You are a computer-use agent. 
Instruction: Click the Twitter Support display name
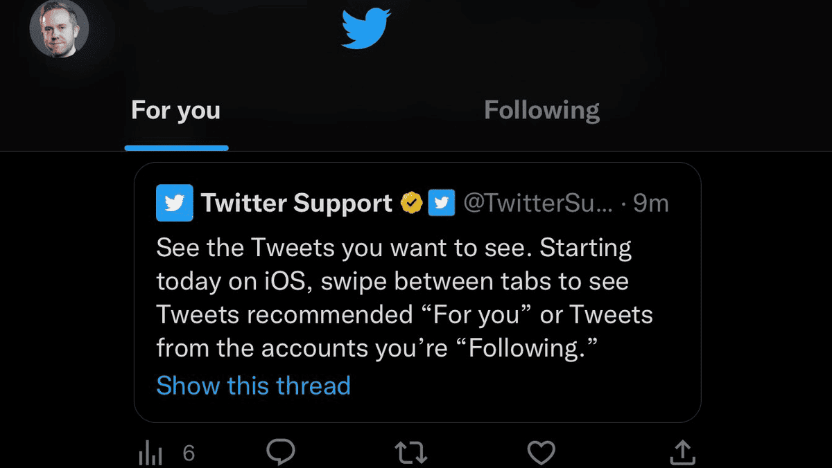[x=296, y=203]
